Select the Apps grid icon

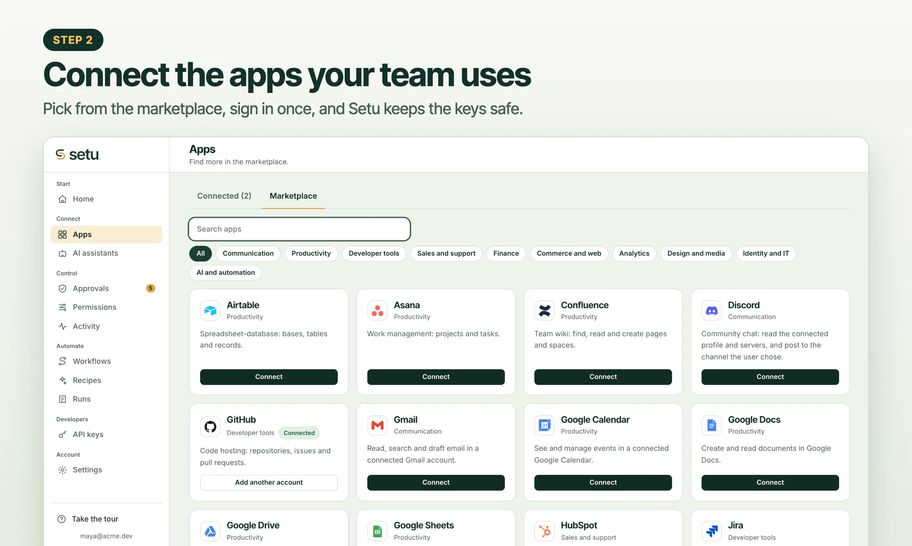(62, 234)
